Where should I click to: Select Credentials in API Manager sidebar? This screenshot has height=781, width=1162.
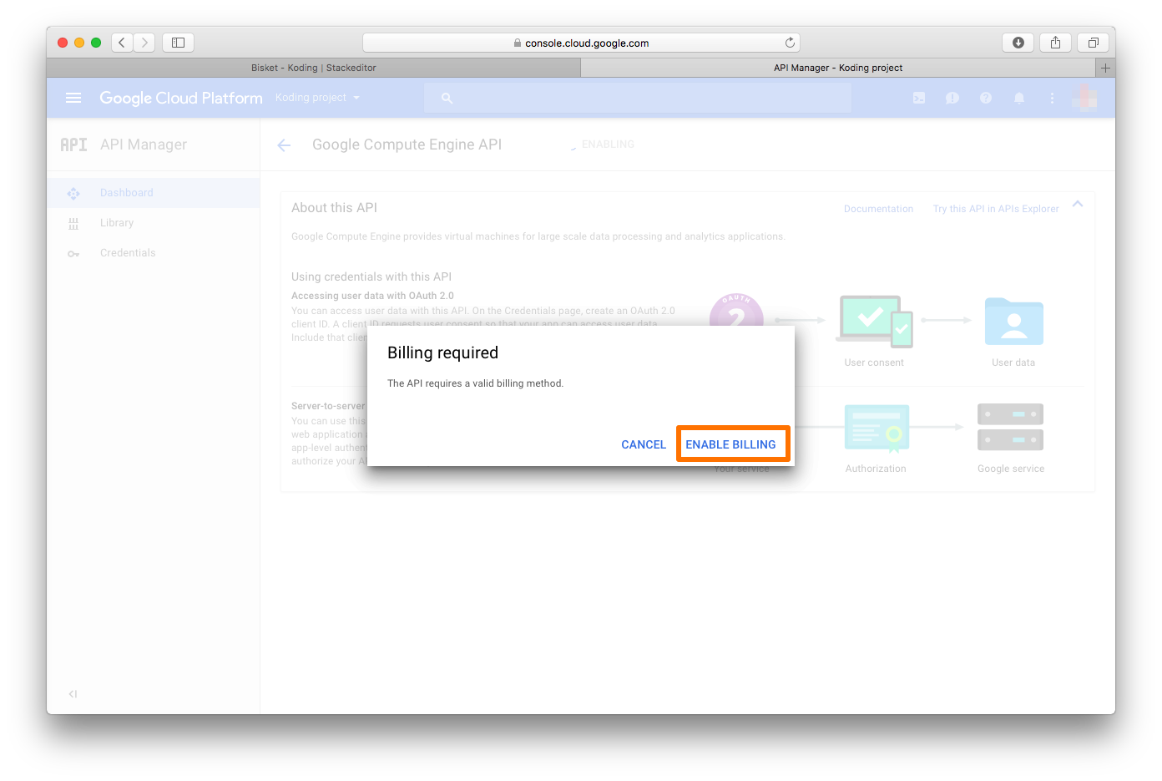153,253
